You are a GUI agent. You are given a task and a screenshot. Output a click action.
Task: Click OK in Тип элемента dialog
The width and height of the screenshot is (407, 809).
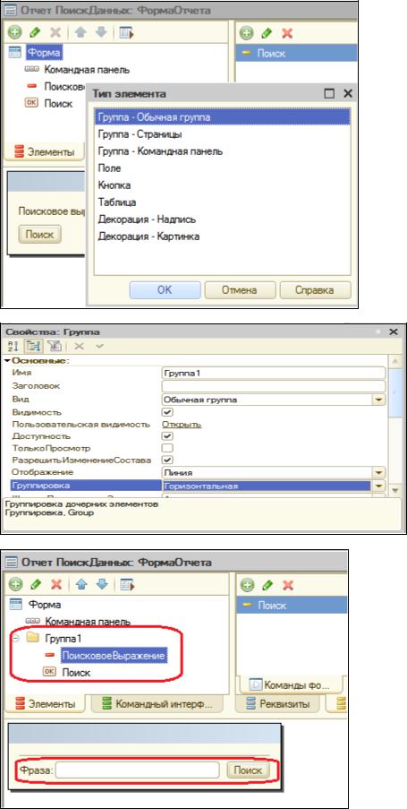tap(165, 290)
